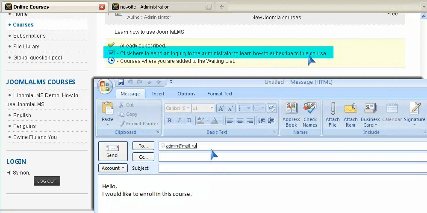427x213 pixels.
Task: Open the Format Text ribbon tab
Action: tap(220, 94)
